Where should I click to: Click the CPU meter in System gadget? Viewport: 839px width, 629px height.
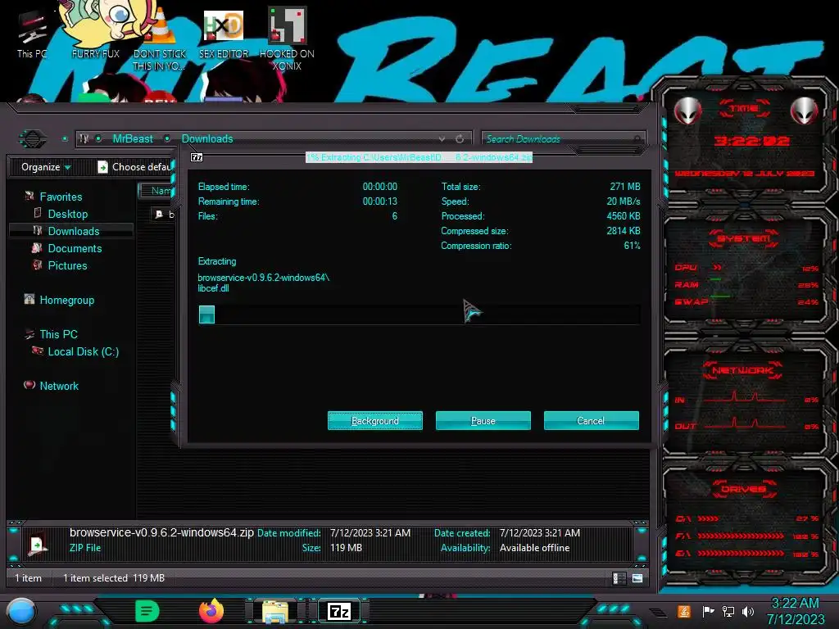click(746, 268)
